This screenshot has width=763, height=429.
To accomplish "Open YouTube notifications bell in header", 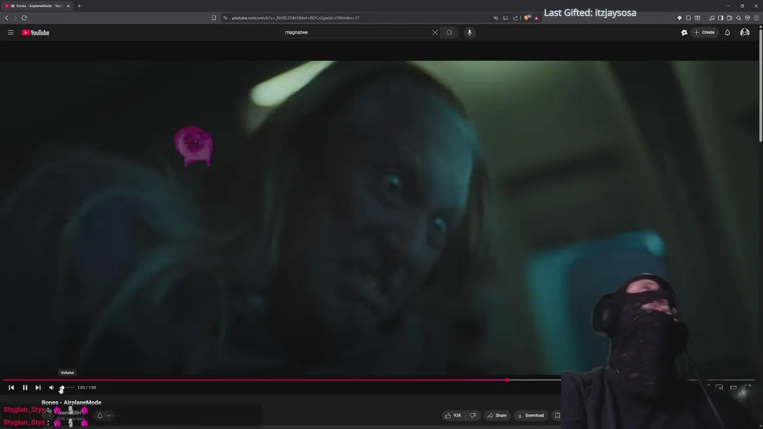I will pos(727,32).
